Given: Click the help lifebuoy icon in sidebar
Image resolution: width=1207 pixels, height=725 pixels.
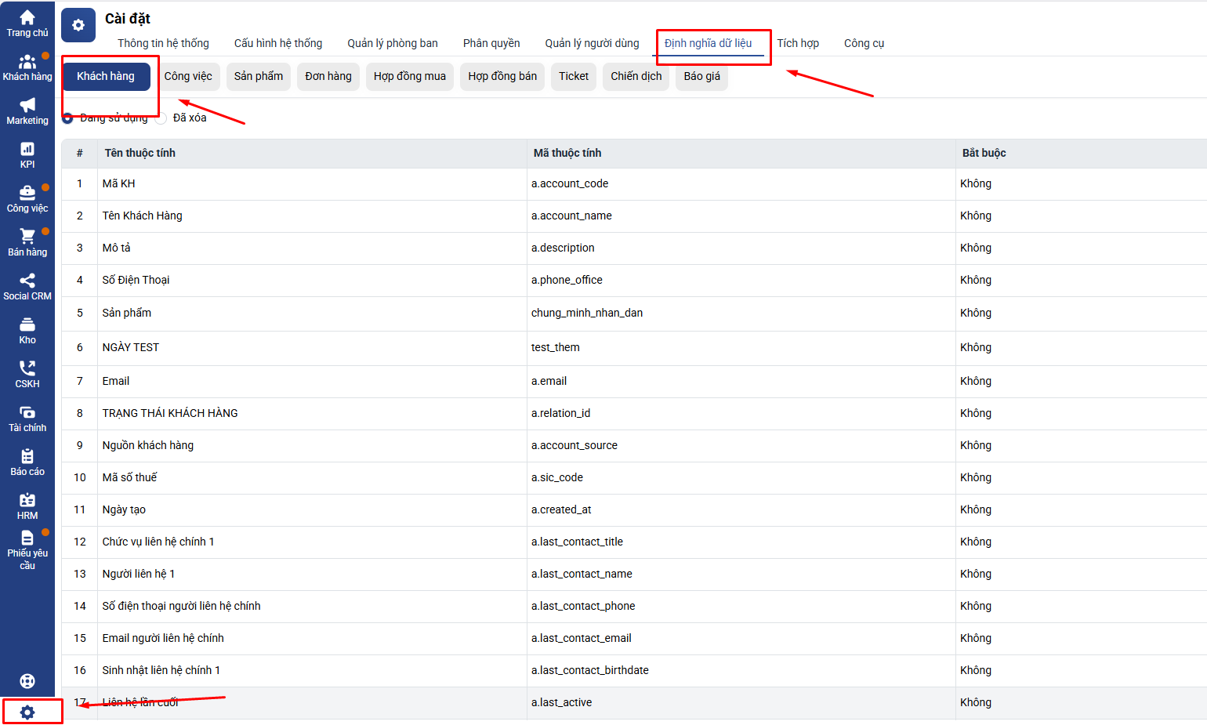Looking at the screenshot, I should [27, 681].
